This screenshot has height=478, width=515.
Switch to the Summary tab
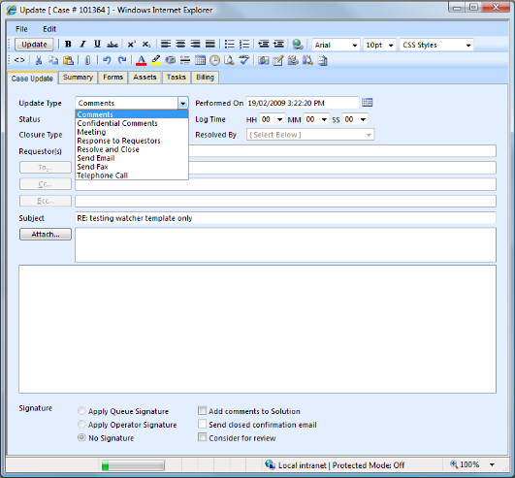78,78
